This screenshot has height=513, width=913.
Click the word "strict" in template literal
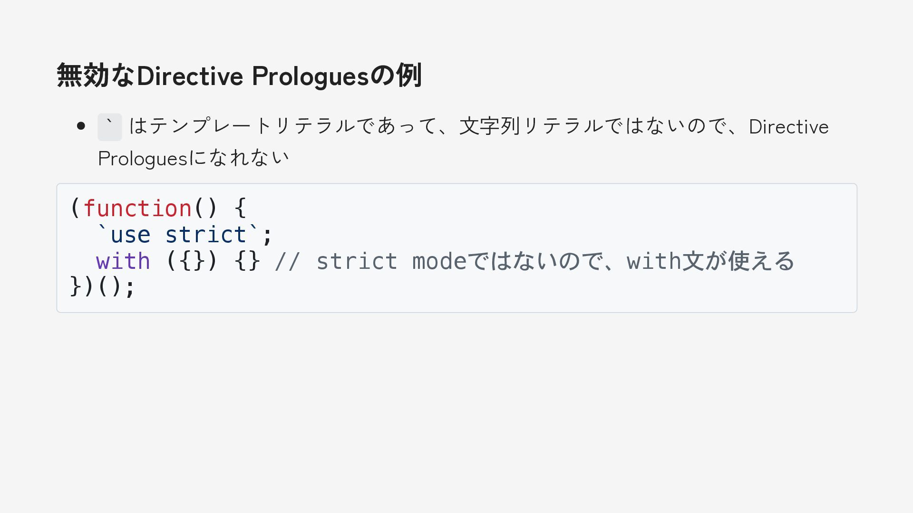pos(205,235)
